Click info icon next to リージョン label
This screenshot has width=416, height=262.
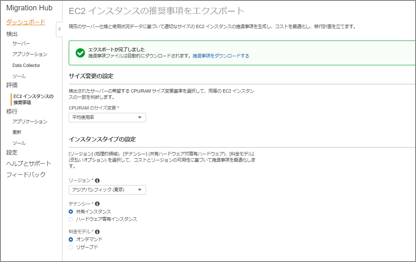tap(97, 181)
